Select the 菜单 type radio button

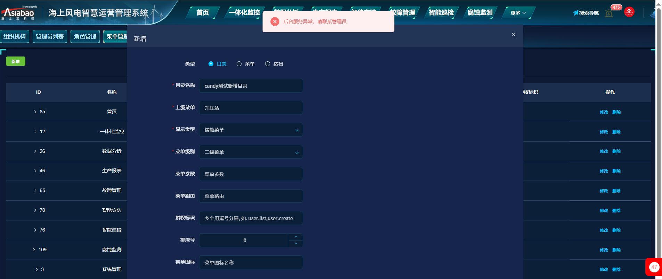click(239, 64)
